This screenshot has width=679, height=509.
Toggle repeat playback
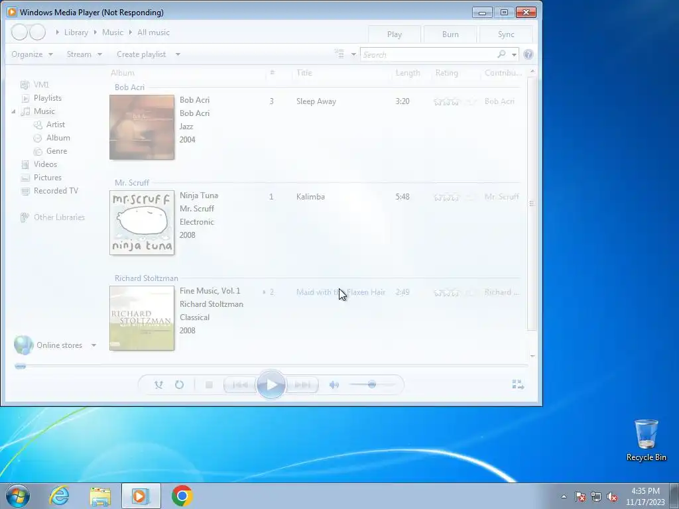tap(179, 385)
